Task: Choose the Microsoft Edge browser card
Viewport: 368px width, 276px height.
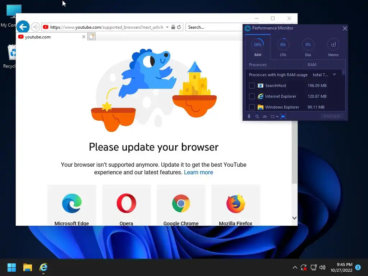Action: tap(72, 205)
